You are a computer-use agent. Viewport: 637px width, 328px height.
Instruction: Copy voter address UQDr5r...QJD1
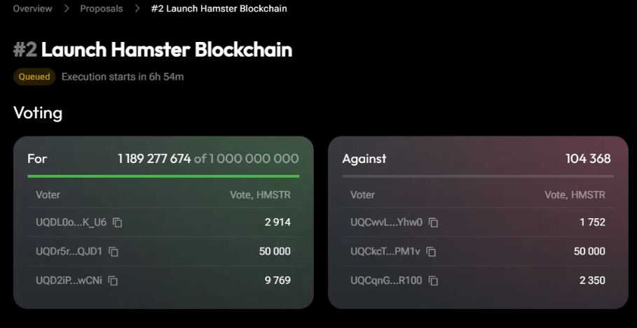click(114, 252)
